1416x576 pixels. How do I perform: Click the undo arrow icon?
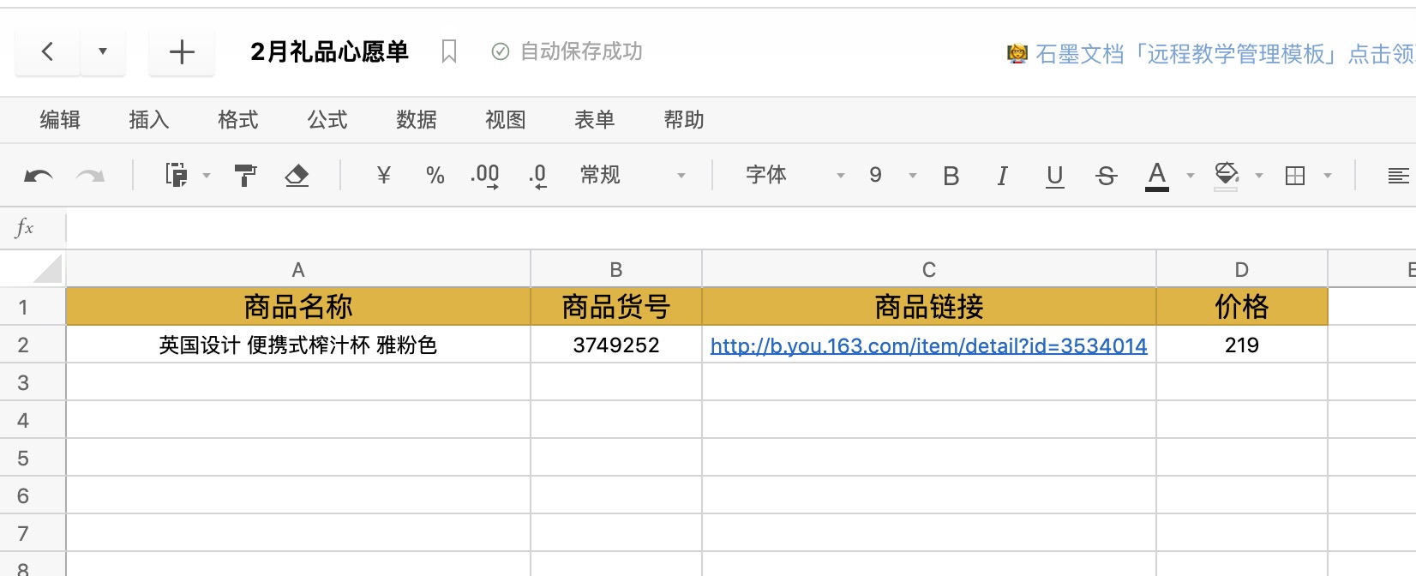(39, 176)
